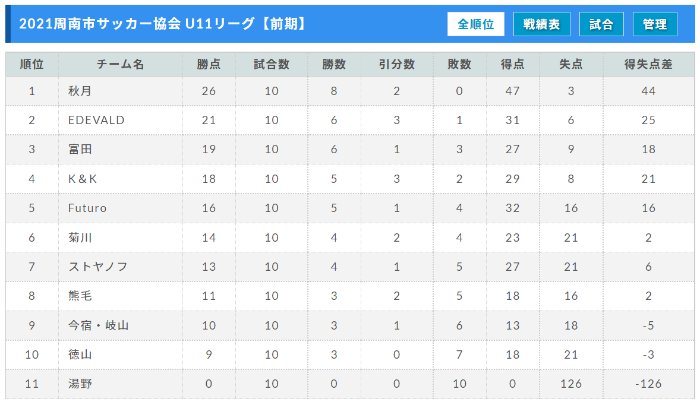
Task: Click the league title 2021周南市サッカー協会 U11リーグ
Action: pyautogui.click(x=162, y=24)
